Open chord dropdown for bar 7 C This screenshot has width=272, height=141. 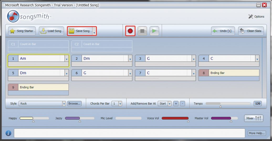[x=193, y=73]
